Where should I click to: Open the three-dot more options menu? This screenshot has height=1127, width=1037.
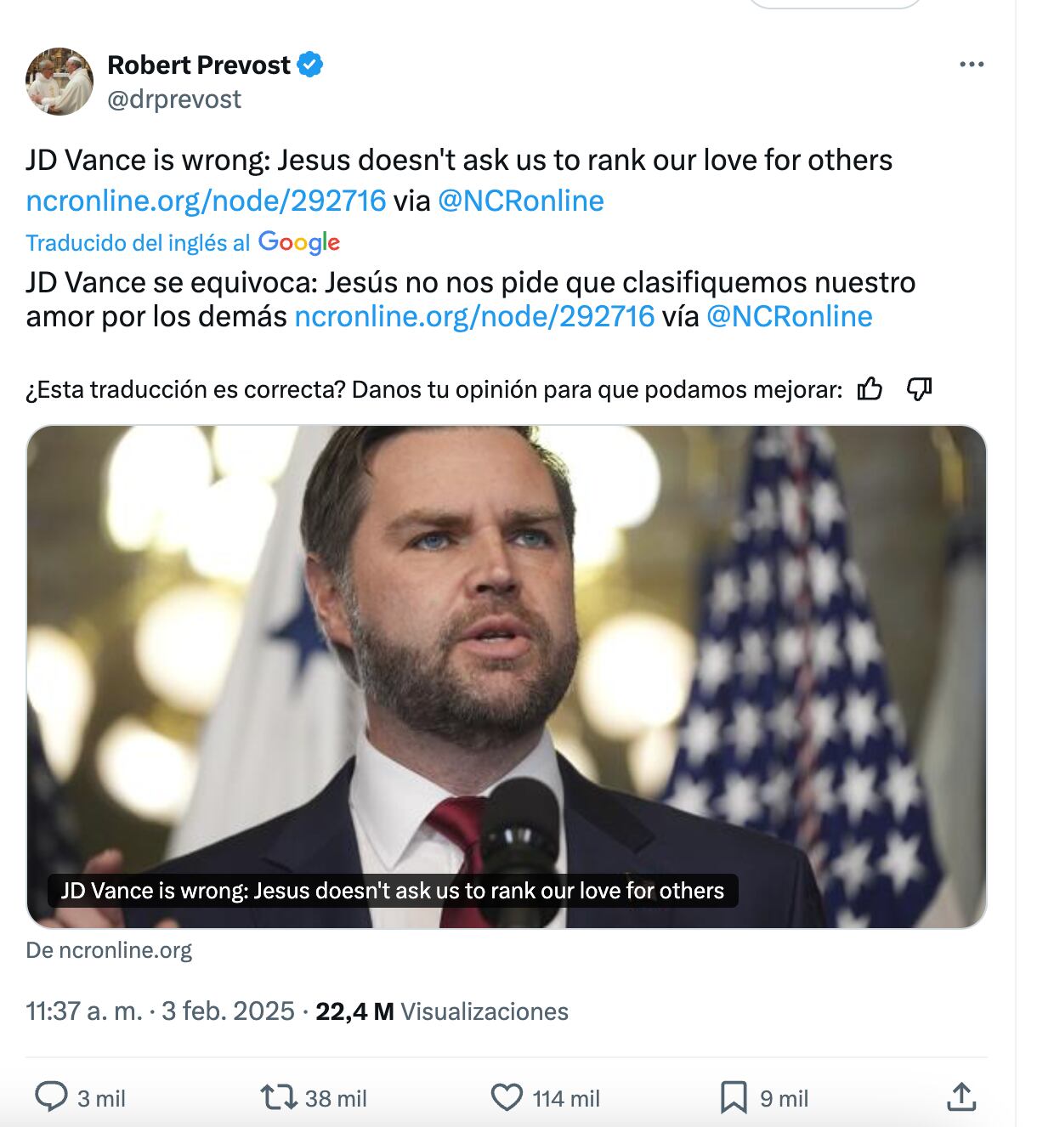971,65
